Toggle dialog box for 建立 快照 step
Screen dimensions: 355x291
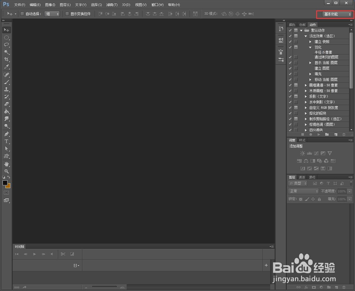coord(296,42)
